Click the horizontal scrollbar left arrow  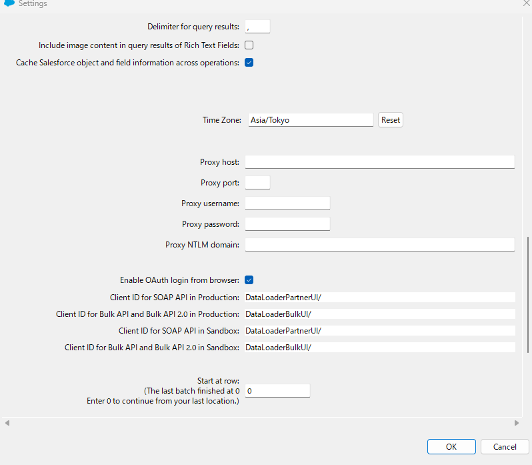pyautogui.click(x=7, y=423)
